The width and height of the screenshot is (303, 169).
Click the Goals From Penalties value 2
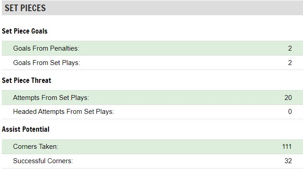pos(290,48)
